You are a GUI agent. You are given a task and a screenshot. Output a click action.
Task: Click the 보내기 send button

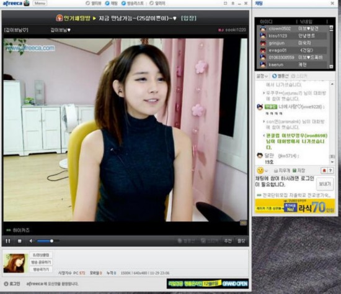pos(324,184)
